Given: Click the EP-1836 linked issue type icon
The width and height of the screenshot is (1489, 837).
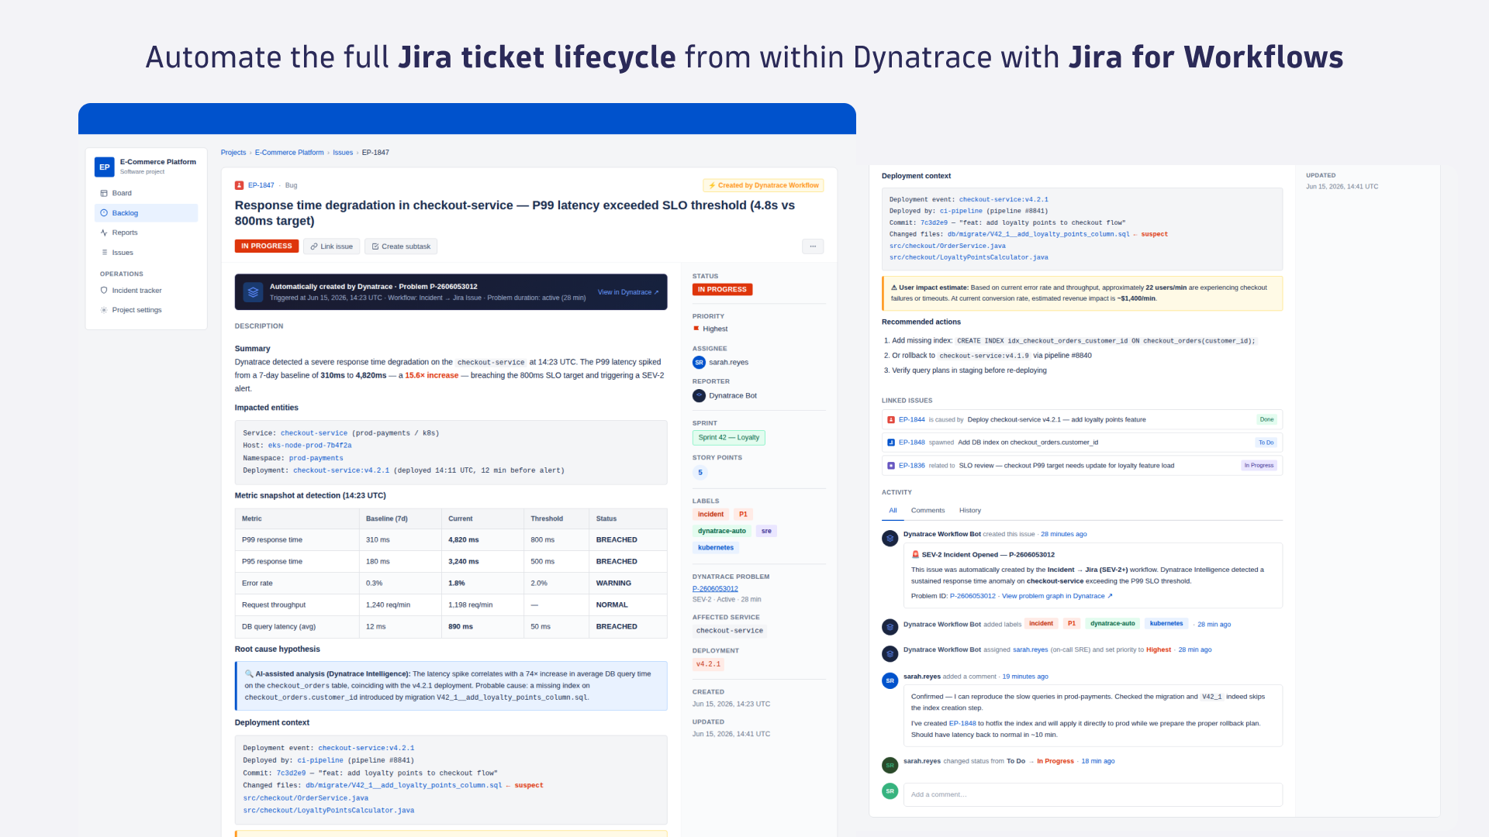Looking at the screenshot, I should [x=891, y=466].
